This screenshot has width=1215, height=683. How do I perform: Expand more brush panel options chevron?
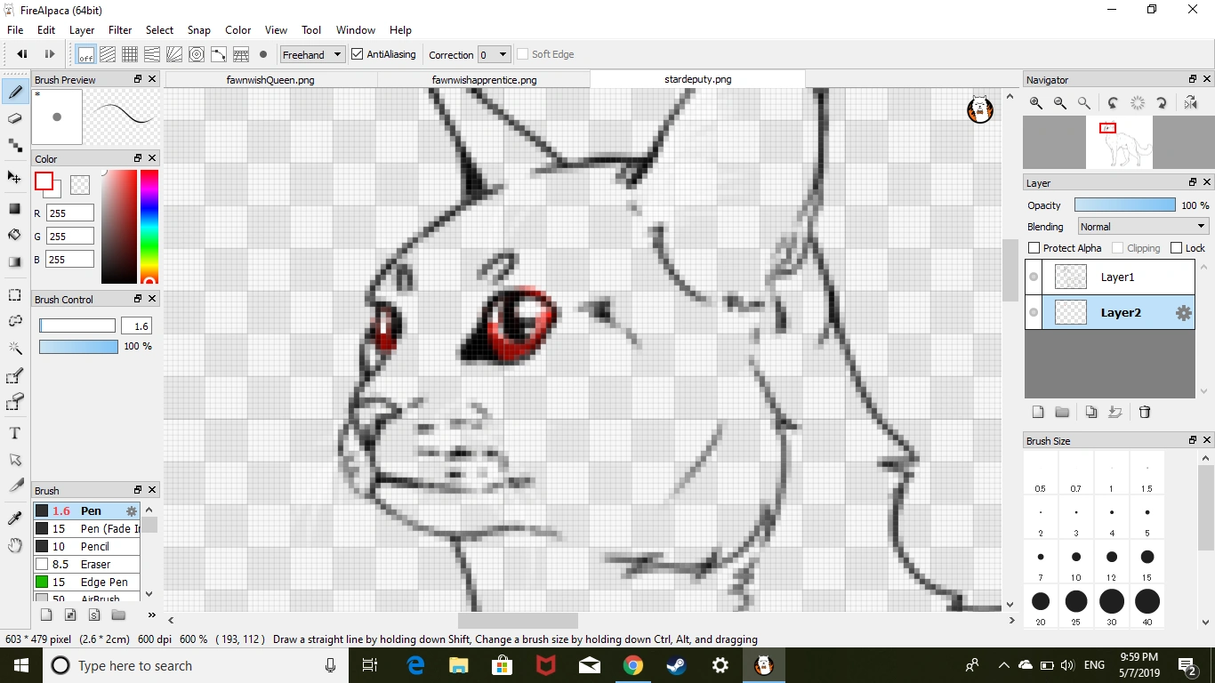152,615
